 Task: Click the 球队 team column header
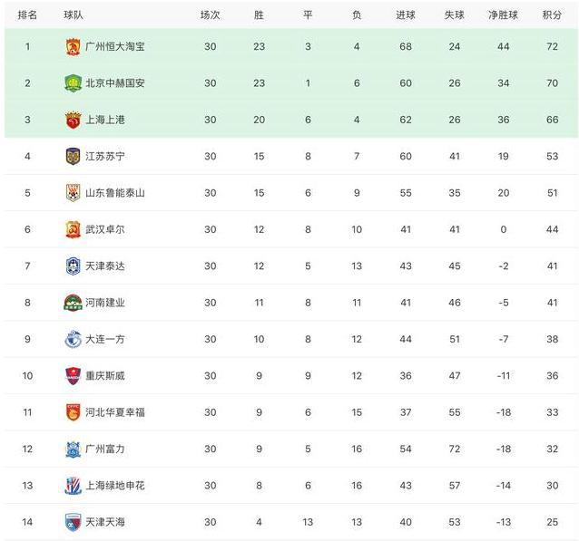point(74,14)
